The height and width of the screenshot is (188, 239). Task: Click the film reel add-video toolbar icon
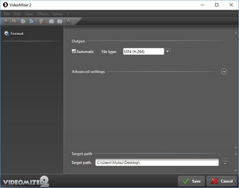(x=6, y=21)
